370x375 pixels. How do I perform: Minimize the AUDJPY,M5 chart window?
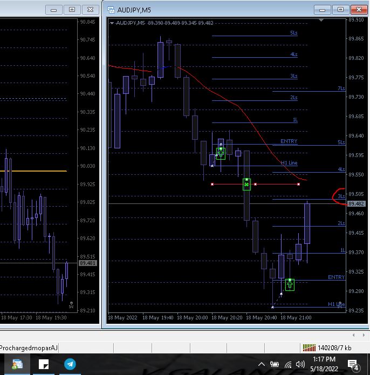(323, 10)
